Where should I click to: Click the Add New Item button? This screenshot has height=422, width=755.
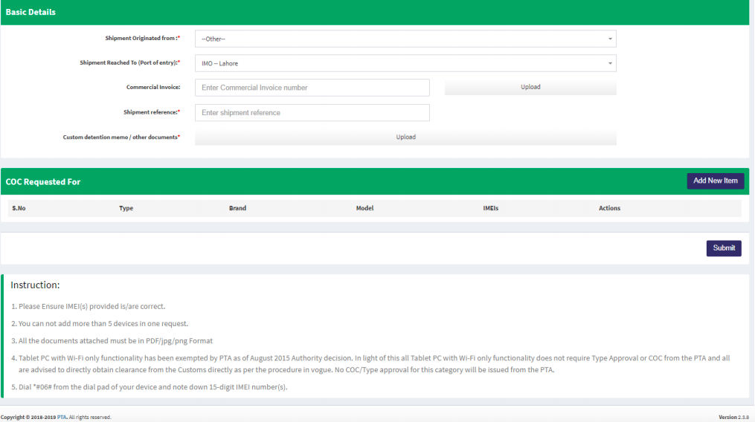pyautogui.click(x=715, y=181)
